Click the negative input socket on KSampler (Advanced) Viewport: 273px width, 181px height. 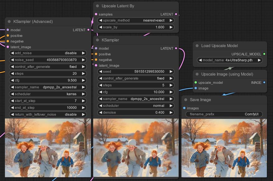point(8,41)
